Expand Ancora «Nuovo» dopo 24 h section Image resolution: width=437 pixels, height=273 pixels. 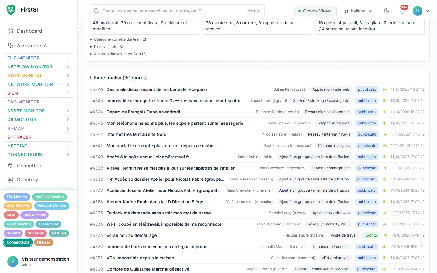[x=118, y=54]
